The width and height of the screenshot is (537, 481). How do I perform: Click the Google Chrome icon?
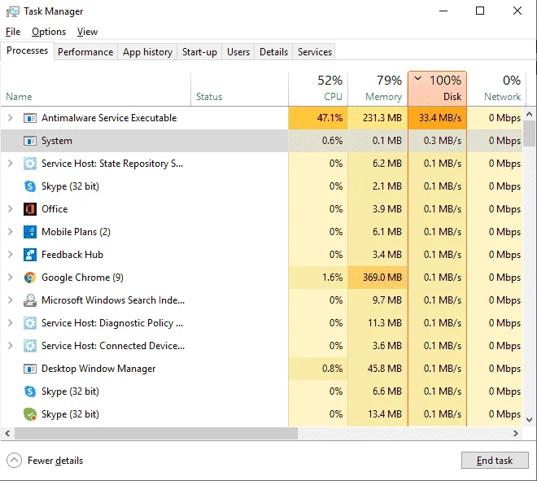click(30, 278)
